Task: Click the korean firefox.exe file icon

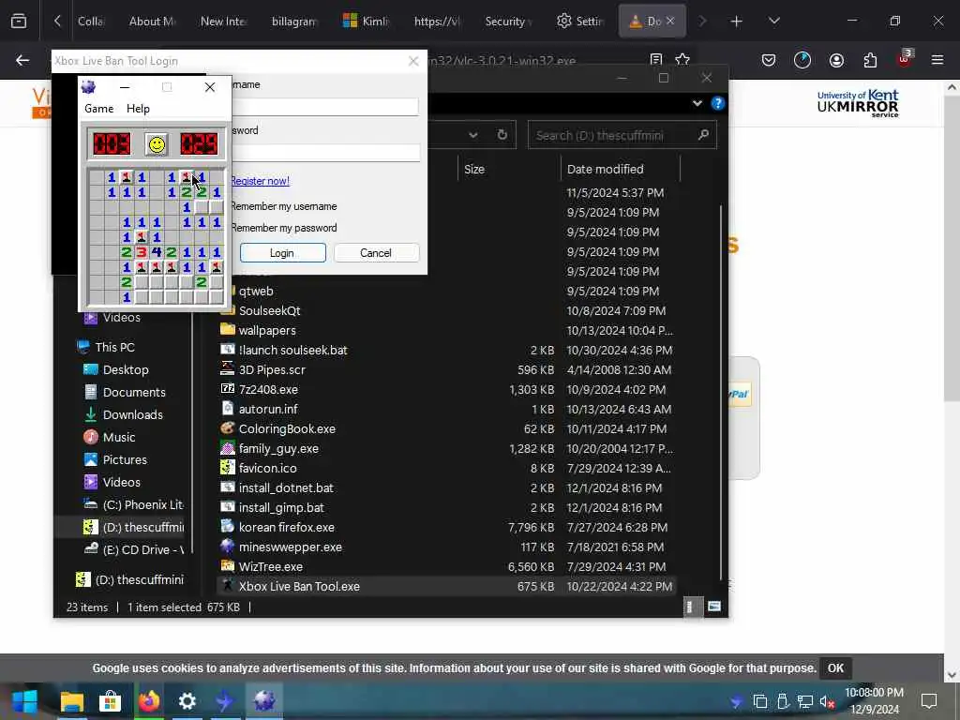Action: [227, 527]
